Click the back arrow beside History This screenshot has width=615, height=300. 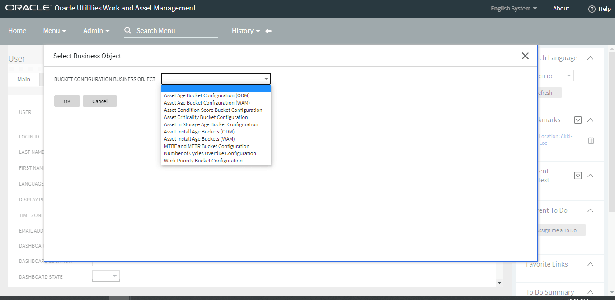coord(268,31)
